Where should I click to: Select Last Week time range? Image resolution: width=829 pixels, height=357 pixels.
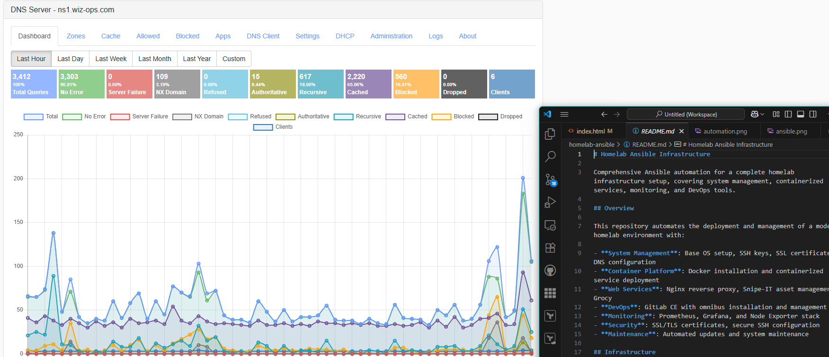[111, 59]
